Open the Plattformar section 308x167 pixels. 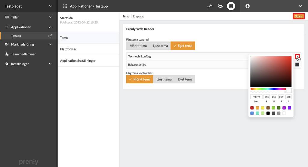88,49
